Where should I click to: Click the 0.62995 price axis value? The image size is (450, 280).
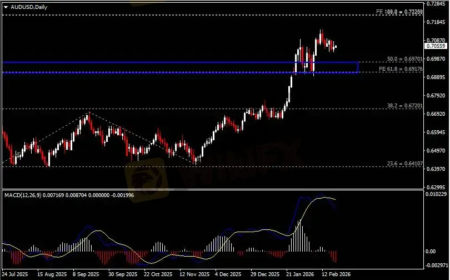pos(436,187)
